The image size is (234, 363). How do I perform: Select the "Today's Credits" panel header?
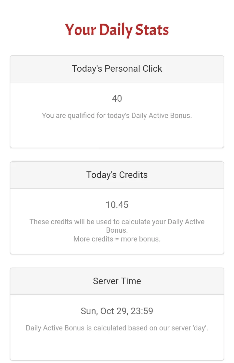click(x=117, y=175)
